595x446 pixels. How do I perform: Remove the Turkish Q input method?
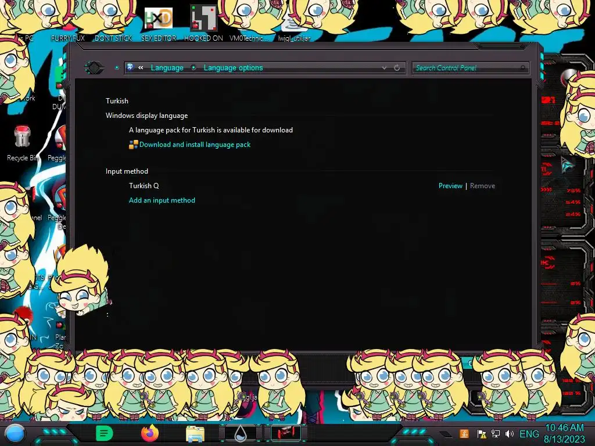tap(482, 186)
